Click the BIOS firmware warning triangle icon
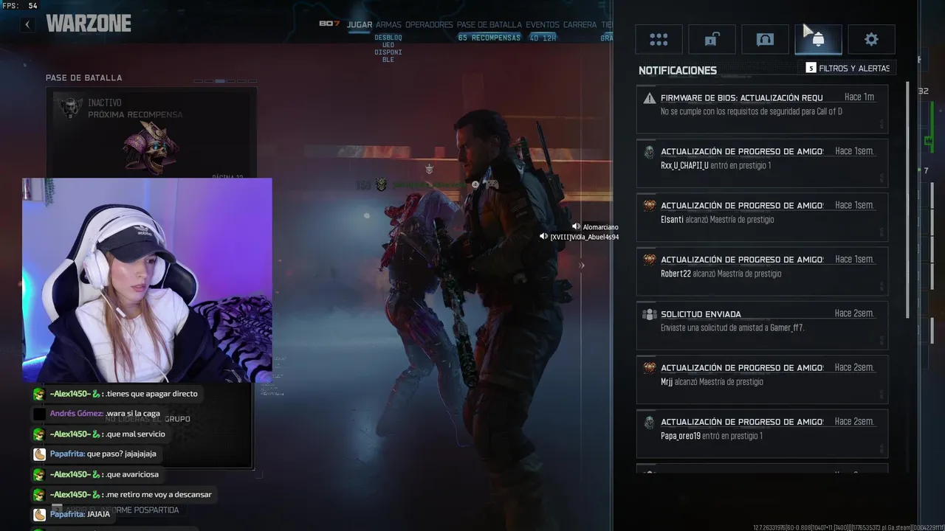Image resolution: width=945 pixels, height=531 pixels. coord(649,98)
